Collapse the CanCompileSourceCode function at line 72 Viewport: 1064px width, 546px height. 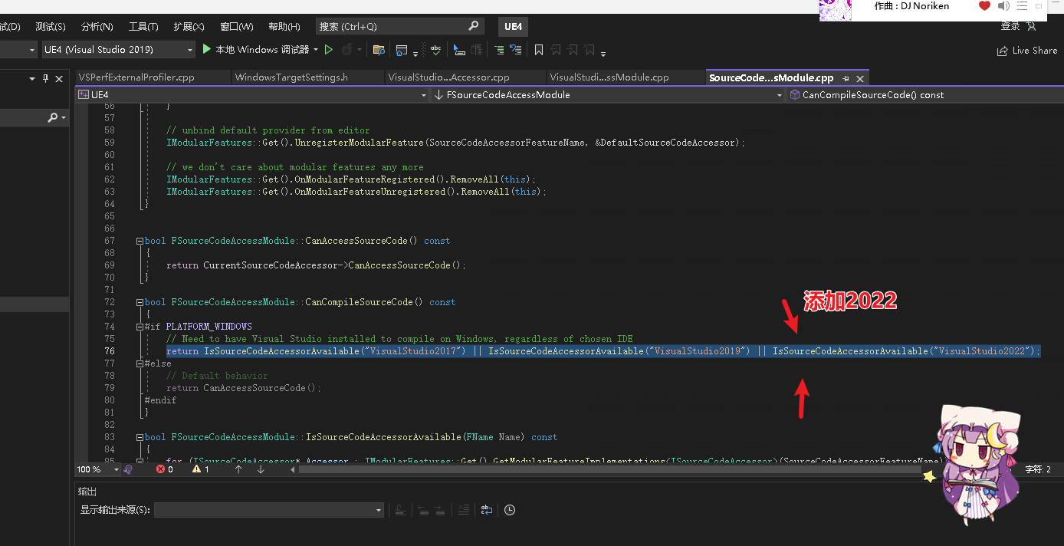140,302
